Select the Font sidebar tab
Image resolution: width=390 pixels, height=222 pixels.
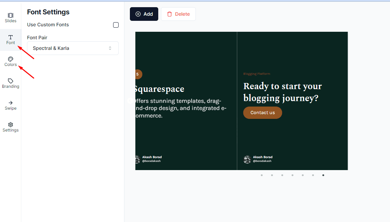click(11, 40)
